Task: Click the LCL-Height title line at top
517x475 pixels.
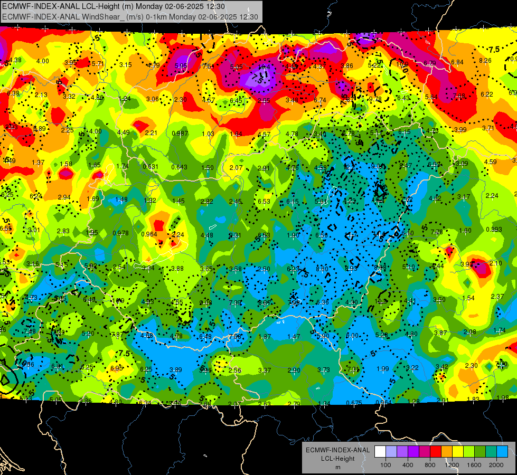Action: coord(114,6)
